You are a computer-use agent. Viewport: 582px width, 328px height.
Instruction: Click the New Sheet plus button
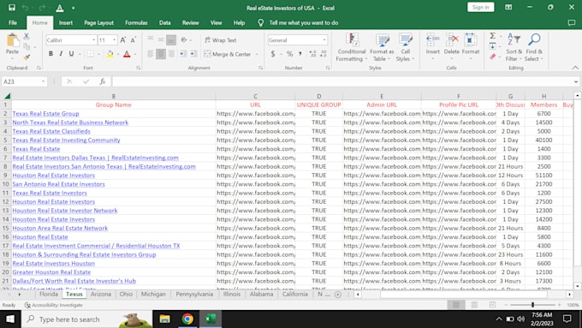tap(338, 295)
